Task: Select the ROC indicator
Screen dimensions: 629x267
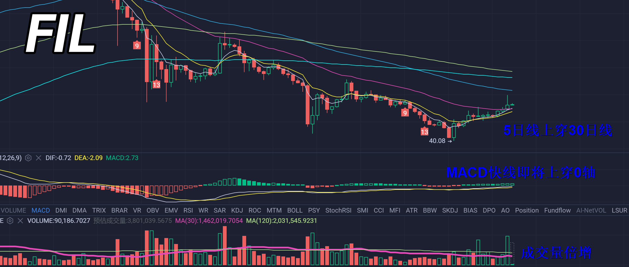Action: (x=255, y=210)
